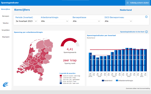The width and height of the screenshot is (151, 94).
Task: Select the red 'zeer krap' legend swatch
Action: [x=61, y=76]
